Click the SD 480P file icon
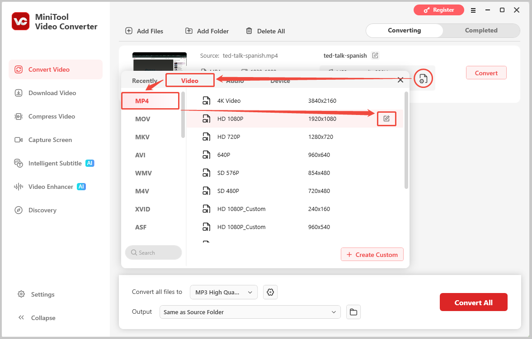 pyautogui.click(x=206, y=191)
